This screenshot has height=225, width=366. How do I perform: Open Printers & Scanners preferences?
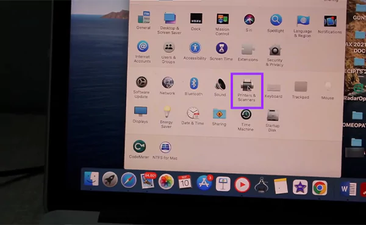tap(246, 90)
